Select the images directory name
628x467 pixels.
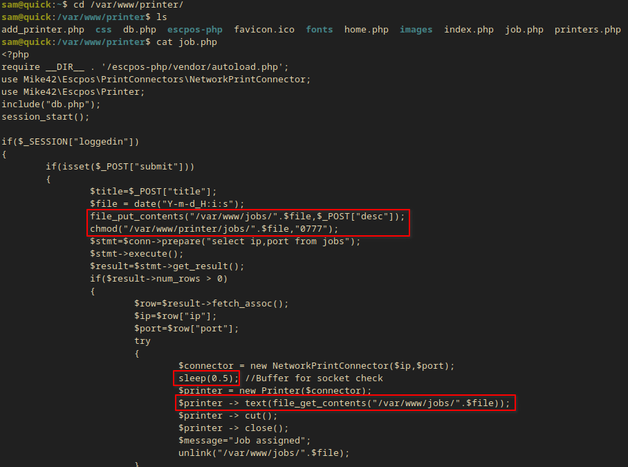coord(416,30)
